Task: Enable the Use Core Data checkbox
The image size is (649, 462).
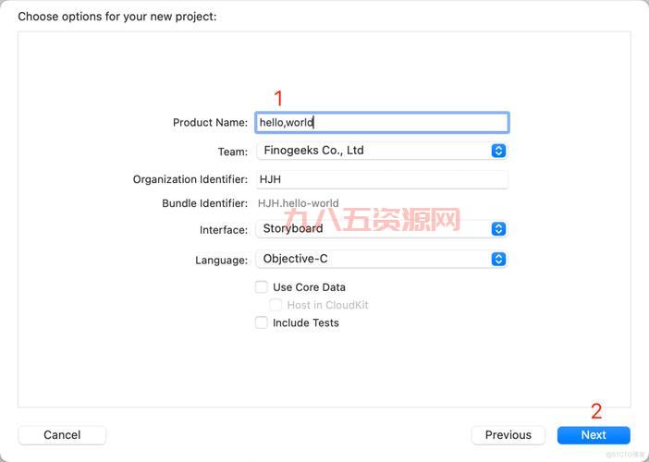Action: (262, 286)
